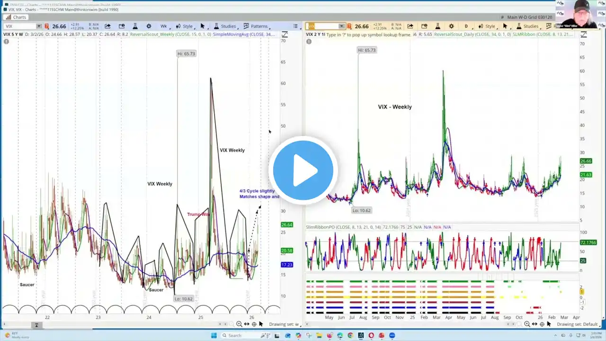Open left chart Drawing set menu
The width and height of the screenshot is (606, 341).
[x=284, y=324]
